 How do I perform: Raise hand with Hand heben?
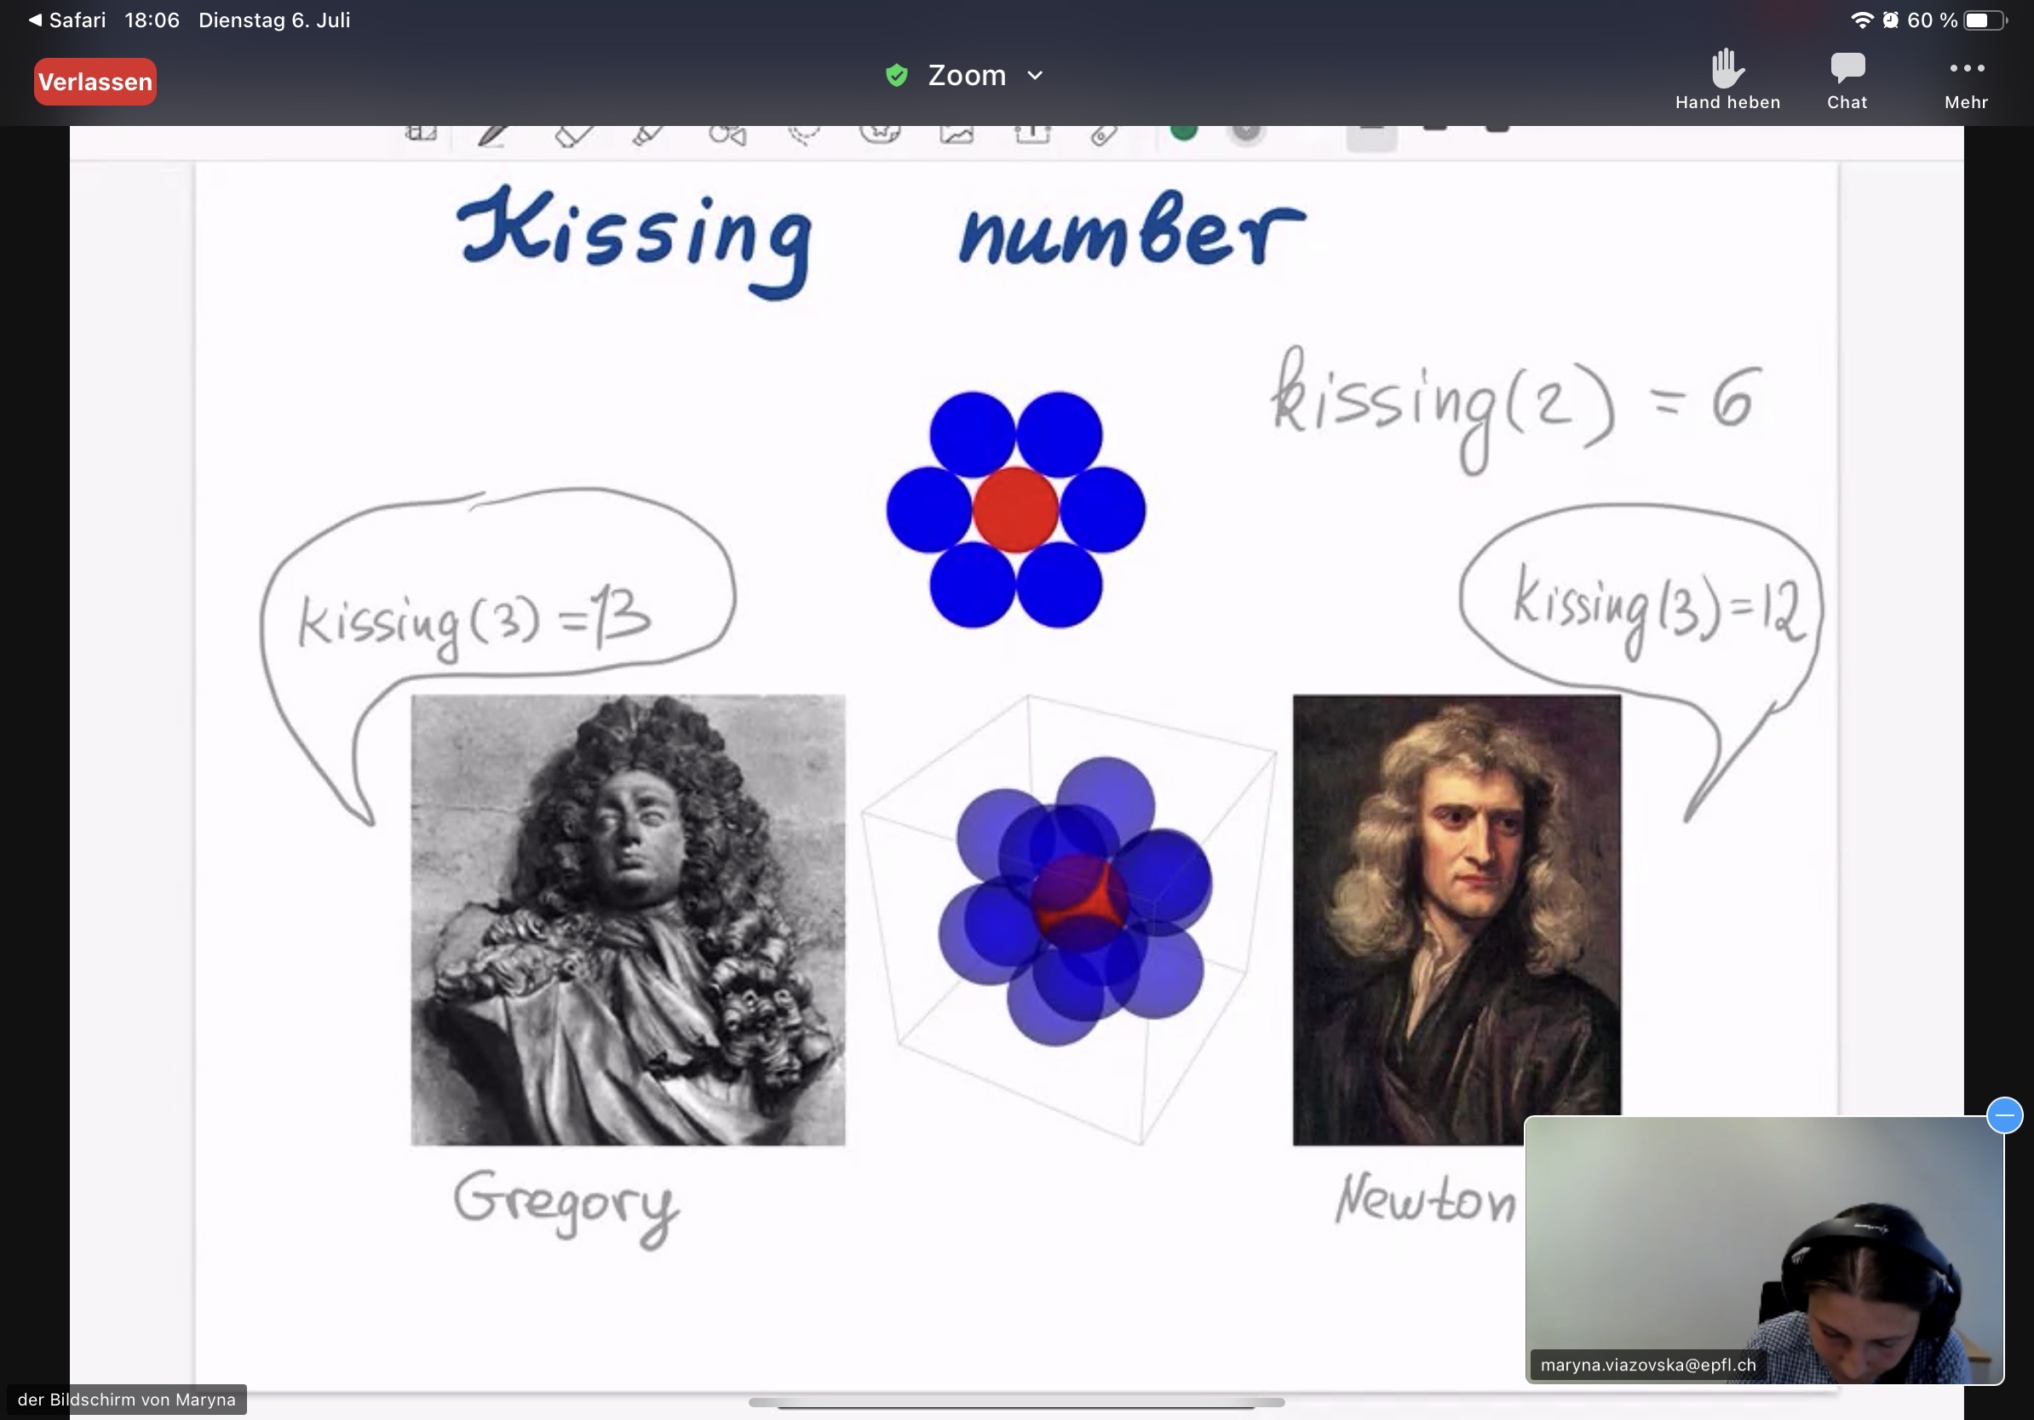pyautogui.click(x=1727, y=80)
